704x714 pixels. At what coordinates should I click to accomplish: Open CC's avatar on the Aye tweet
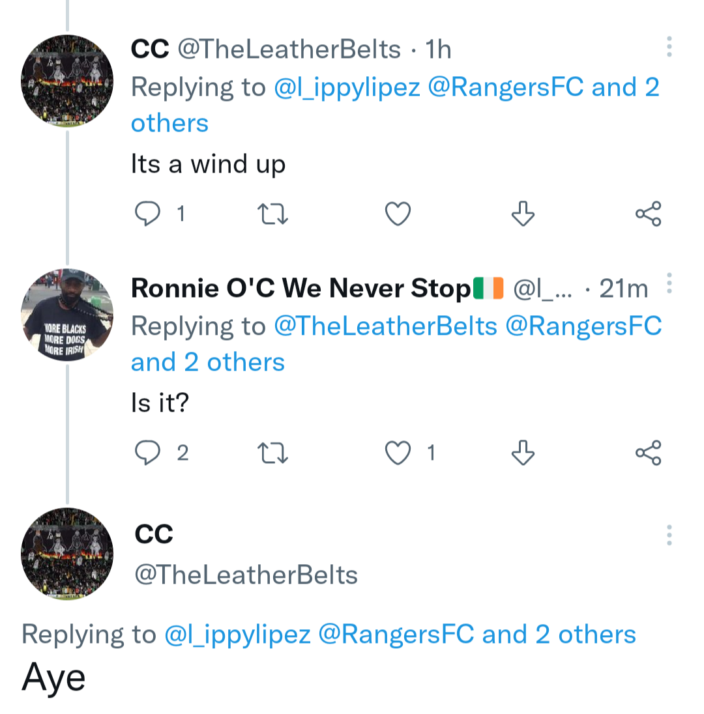[x=67, y=554]
